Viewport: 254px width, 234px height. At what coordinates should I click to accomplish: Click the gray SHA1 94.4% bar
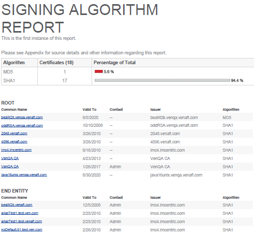point(162,80)
